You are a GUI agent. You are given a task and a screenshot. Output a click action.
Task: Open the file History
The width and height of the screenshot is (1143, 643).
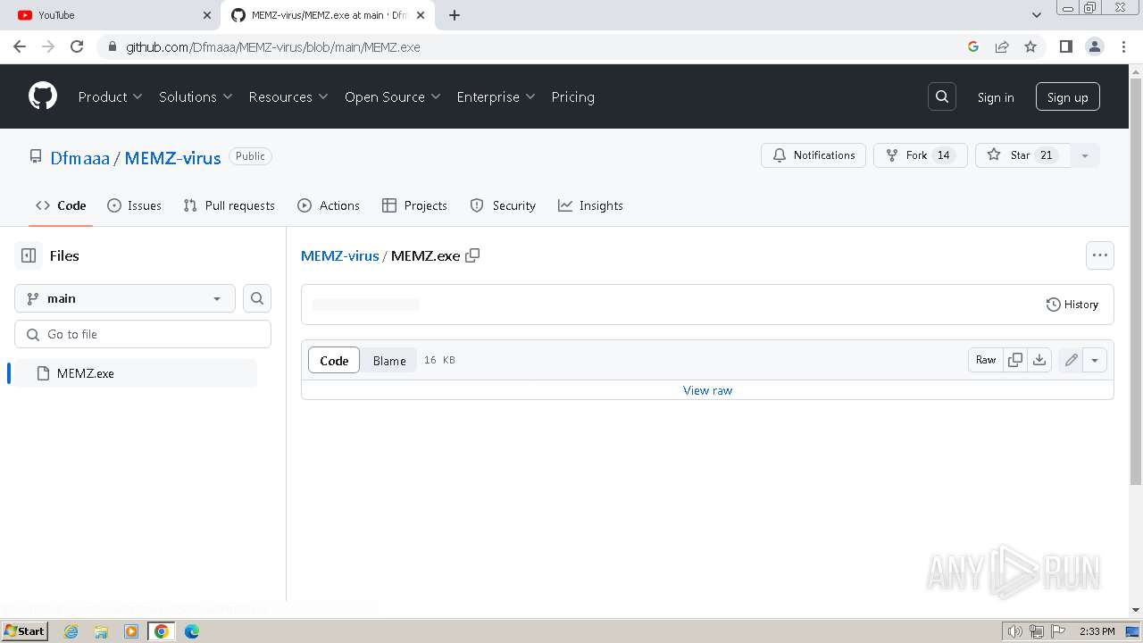[1072, 305]
